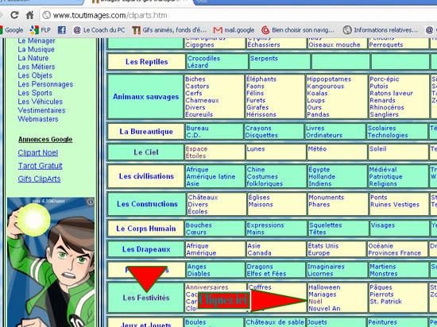Open the Halloween clipart link
This screenshot has height=327, width=437.
pyautogui.click(x=324, y=287)
